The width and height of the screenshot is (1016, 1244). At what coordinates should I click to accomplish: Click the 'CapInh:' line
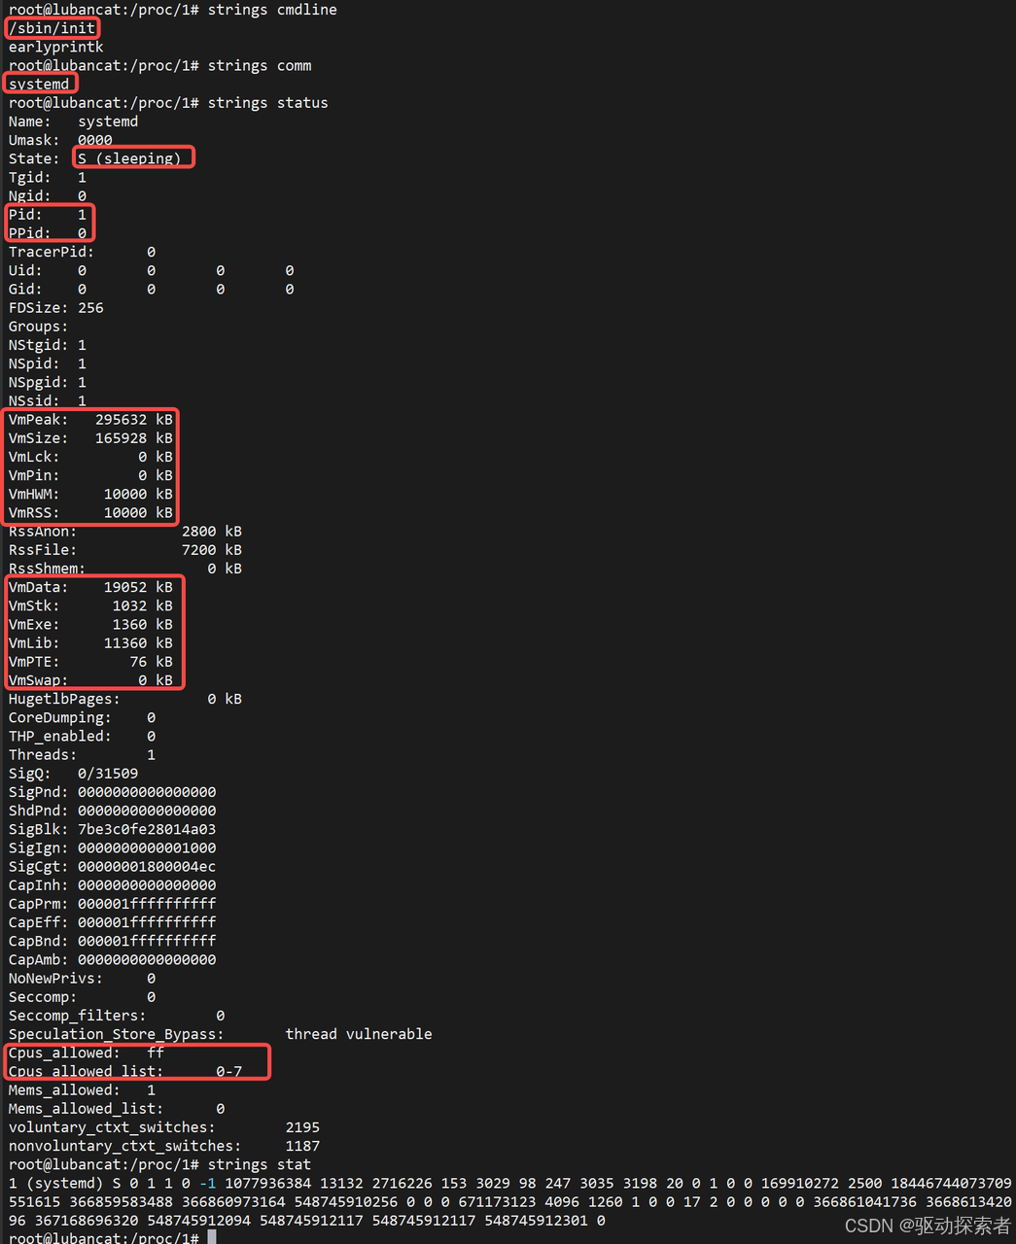113,885
